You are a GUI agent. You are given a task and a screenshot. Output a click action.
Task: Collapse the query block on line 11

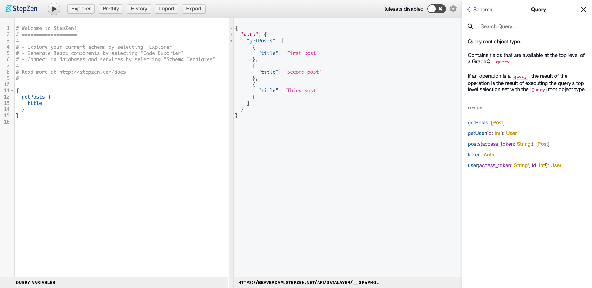12,91
